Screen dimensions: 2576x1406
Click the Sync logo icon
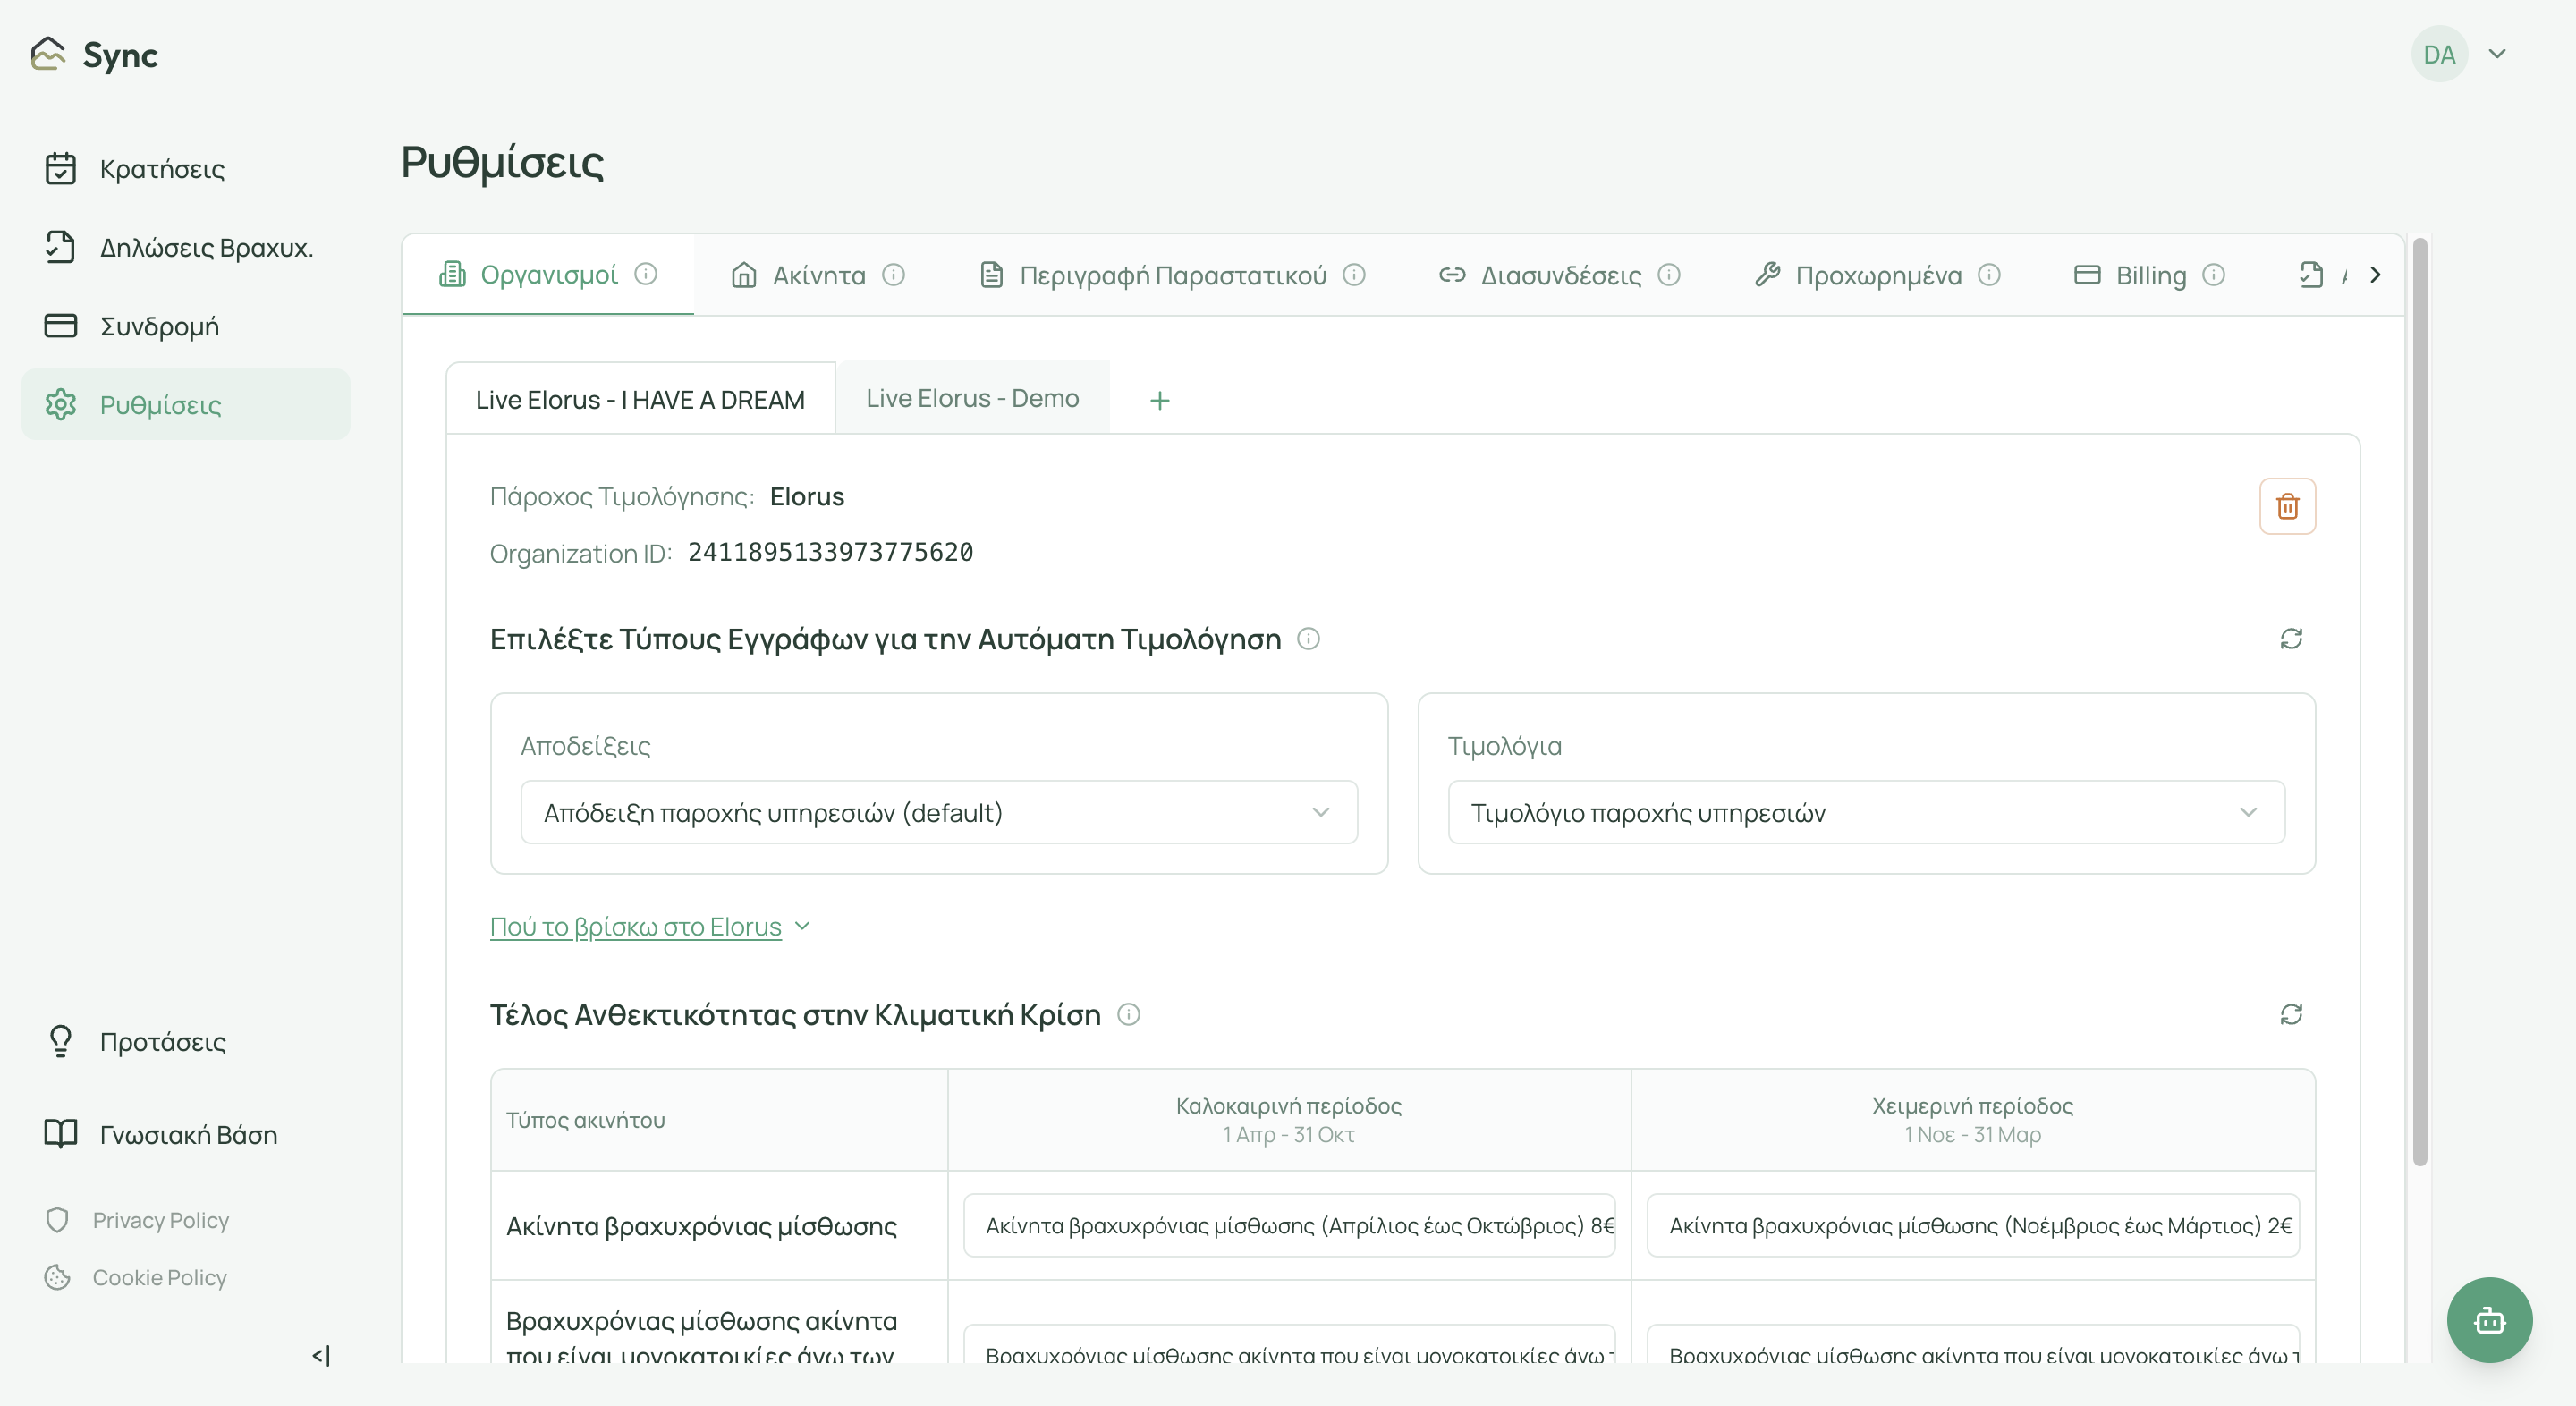point(48,54)
